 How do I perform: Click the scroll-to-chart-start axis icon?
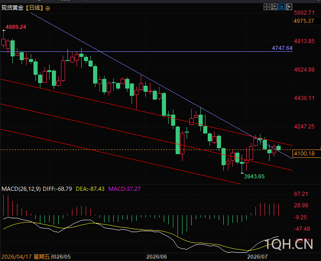click(x=274, y=7)
